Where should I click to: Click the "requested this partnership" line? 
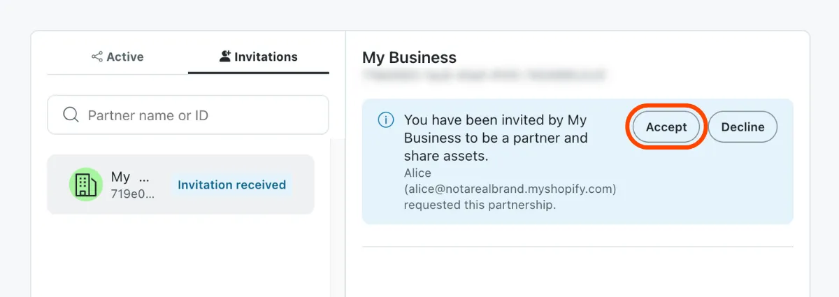tap(480, 205)
